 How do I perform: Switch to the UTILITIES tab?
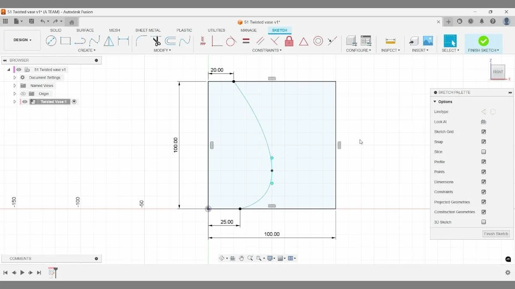216,30
